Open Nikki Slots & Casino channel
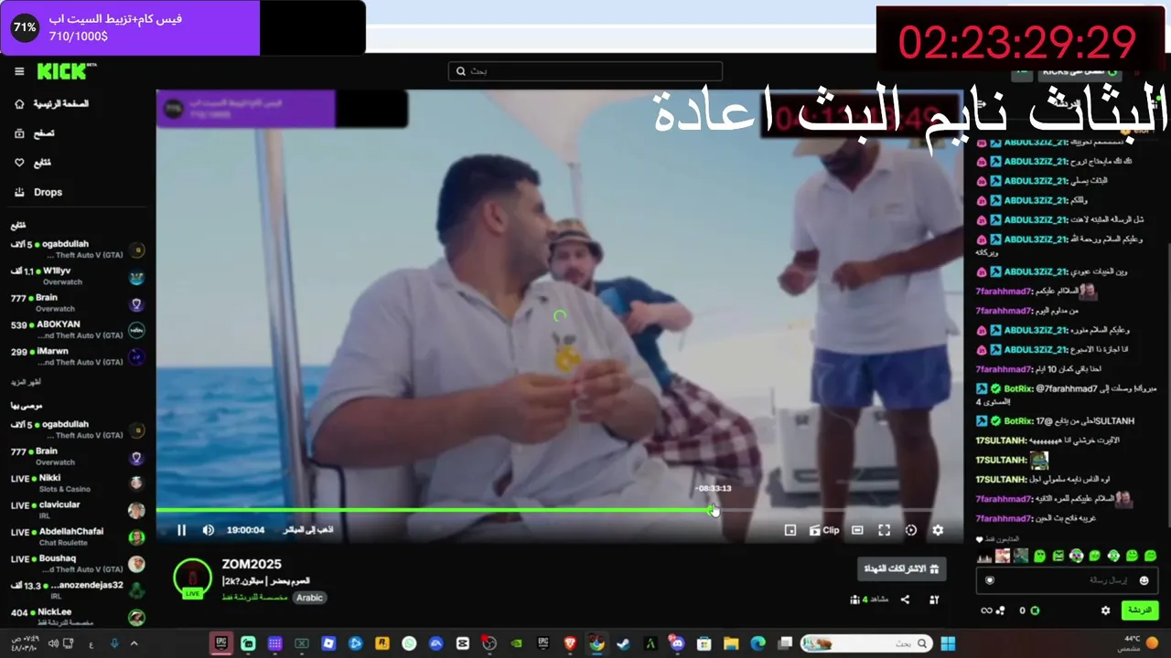 click(77, 483)
